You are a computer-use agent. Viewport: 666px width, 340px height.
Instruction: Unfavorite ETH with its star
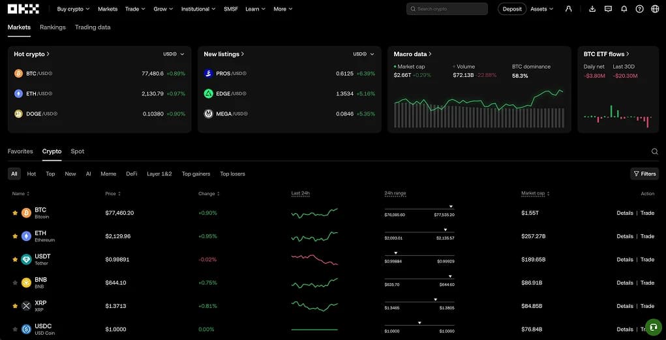(15, 236)
